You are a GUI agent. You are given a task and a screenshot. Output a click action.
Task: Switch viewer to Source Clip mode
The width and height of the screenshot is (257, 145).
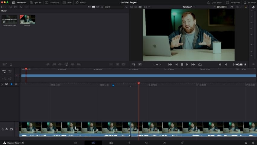pos(132,7)
